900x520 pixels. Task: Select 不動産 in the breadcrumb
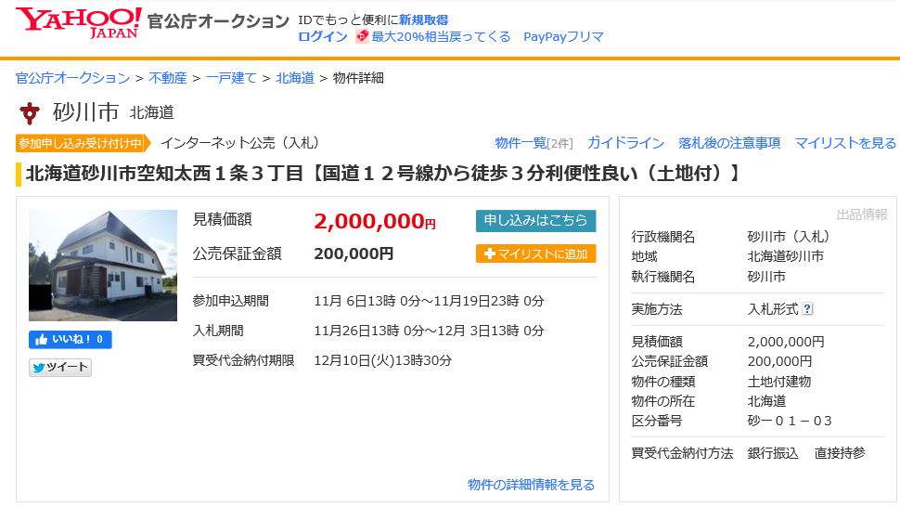click(x=168, y=78)
